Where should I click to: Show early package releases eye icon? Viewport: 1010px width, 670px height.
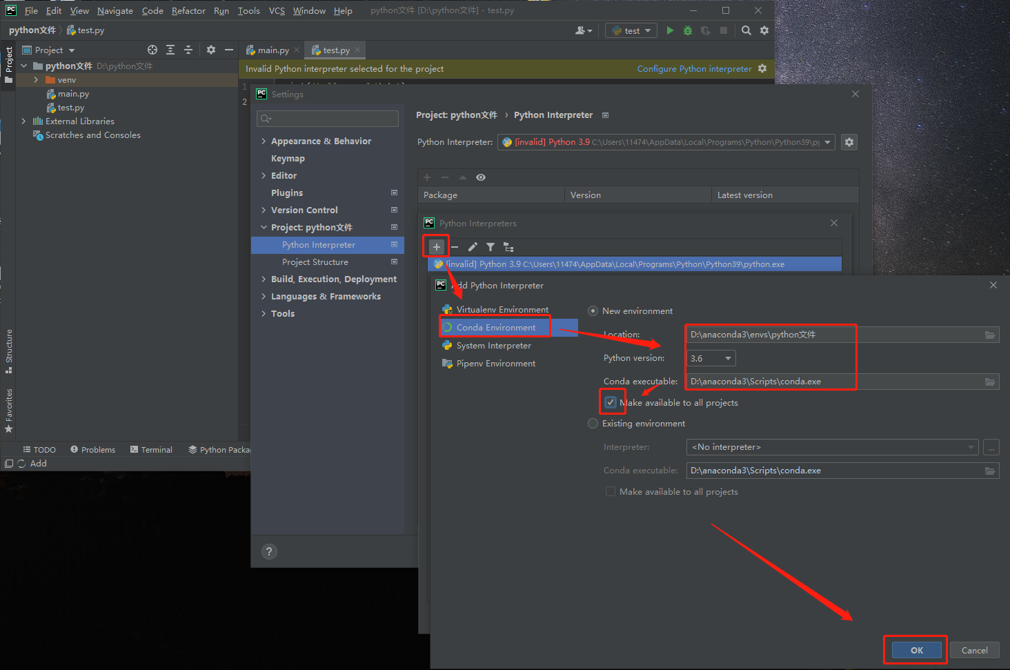(481, 177)
